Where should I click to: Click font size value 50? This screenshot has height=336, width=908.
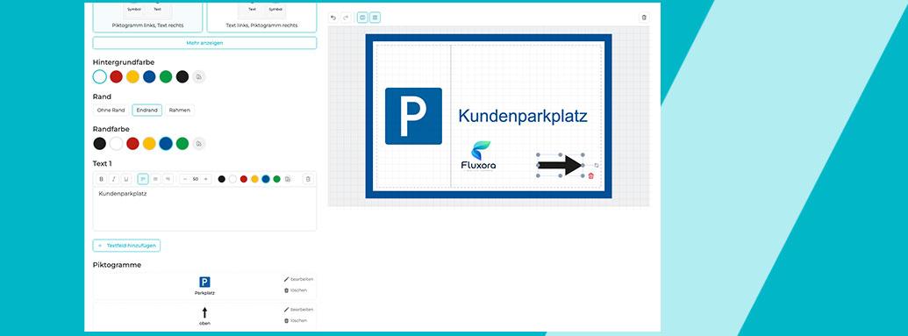(195, 179)
